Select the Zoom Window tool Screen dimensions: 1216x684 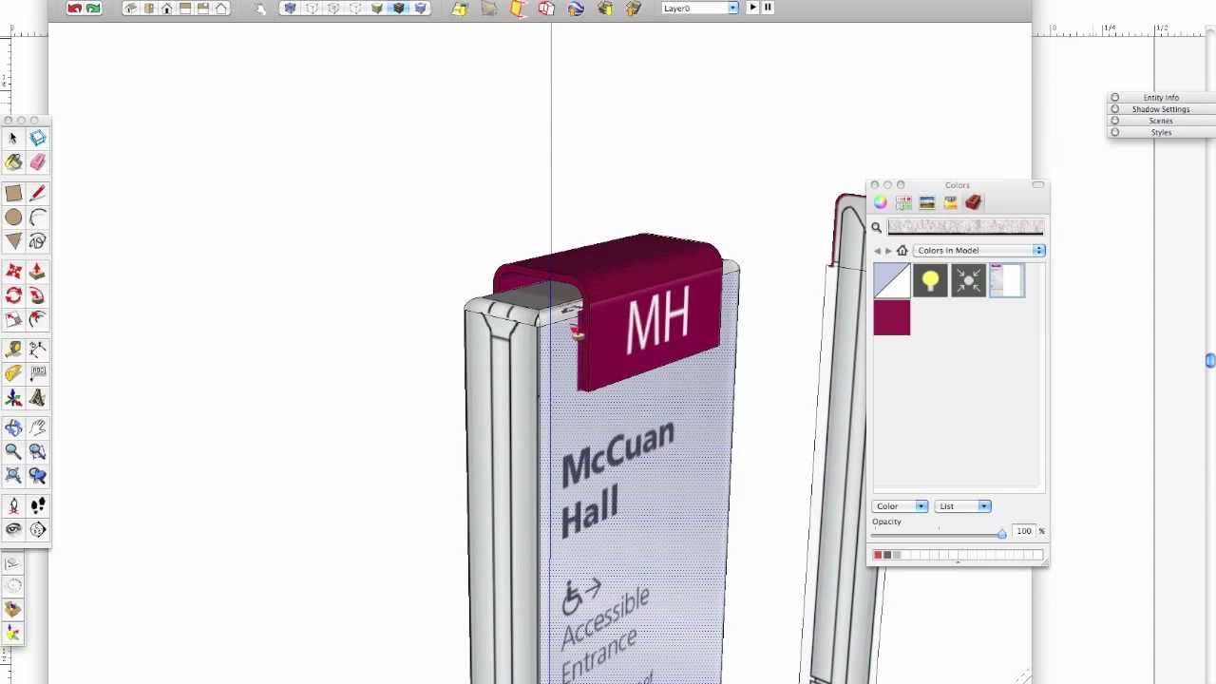tap(37, 452)
